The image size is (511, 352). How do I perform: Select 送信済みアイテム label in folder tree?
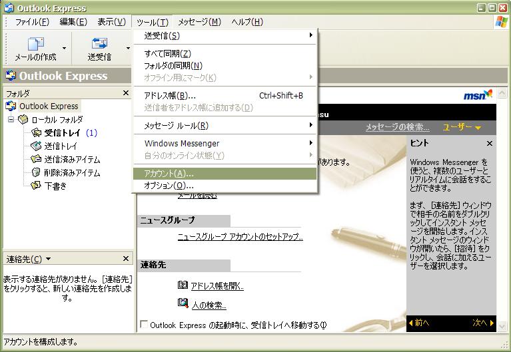(x=72, y=160)
